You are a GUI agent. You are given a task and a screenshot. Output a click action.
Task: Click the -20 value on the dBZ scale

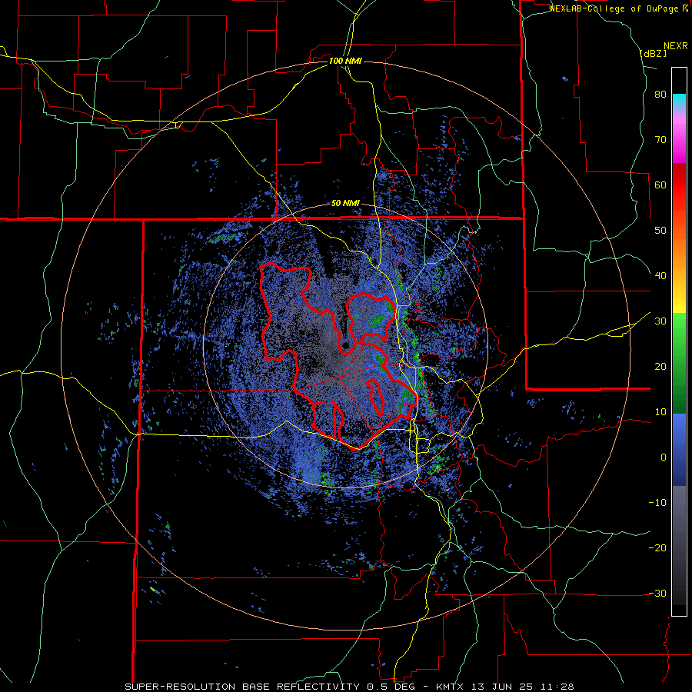(x=657, y=548)
